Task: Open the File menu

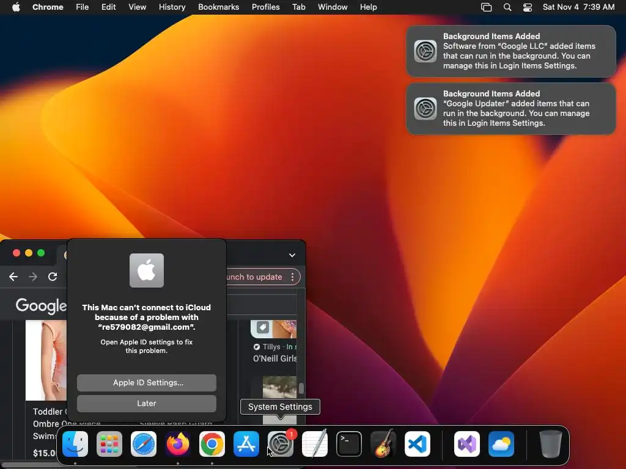Action: [83, 7]
